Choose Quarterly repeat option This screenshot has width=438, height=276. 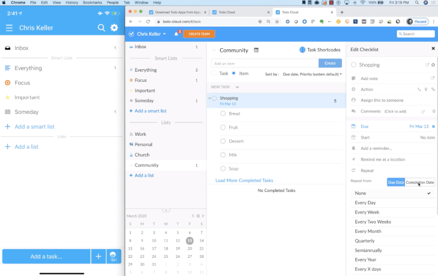[x=392, y=241]
